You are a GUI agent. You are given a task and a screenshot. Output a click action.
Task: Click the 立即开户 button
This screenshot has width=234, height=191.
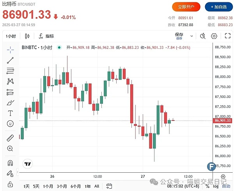[187, 7]
